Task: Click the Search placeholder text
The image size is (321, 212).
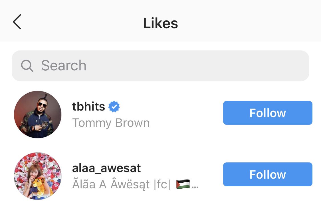Action: 64,66
